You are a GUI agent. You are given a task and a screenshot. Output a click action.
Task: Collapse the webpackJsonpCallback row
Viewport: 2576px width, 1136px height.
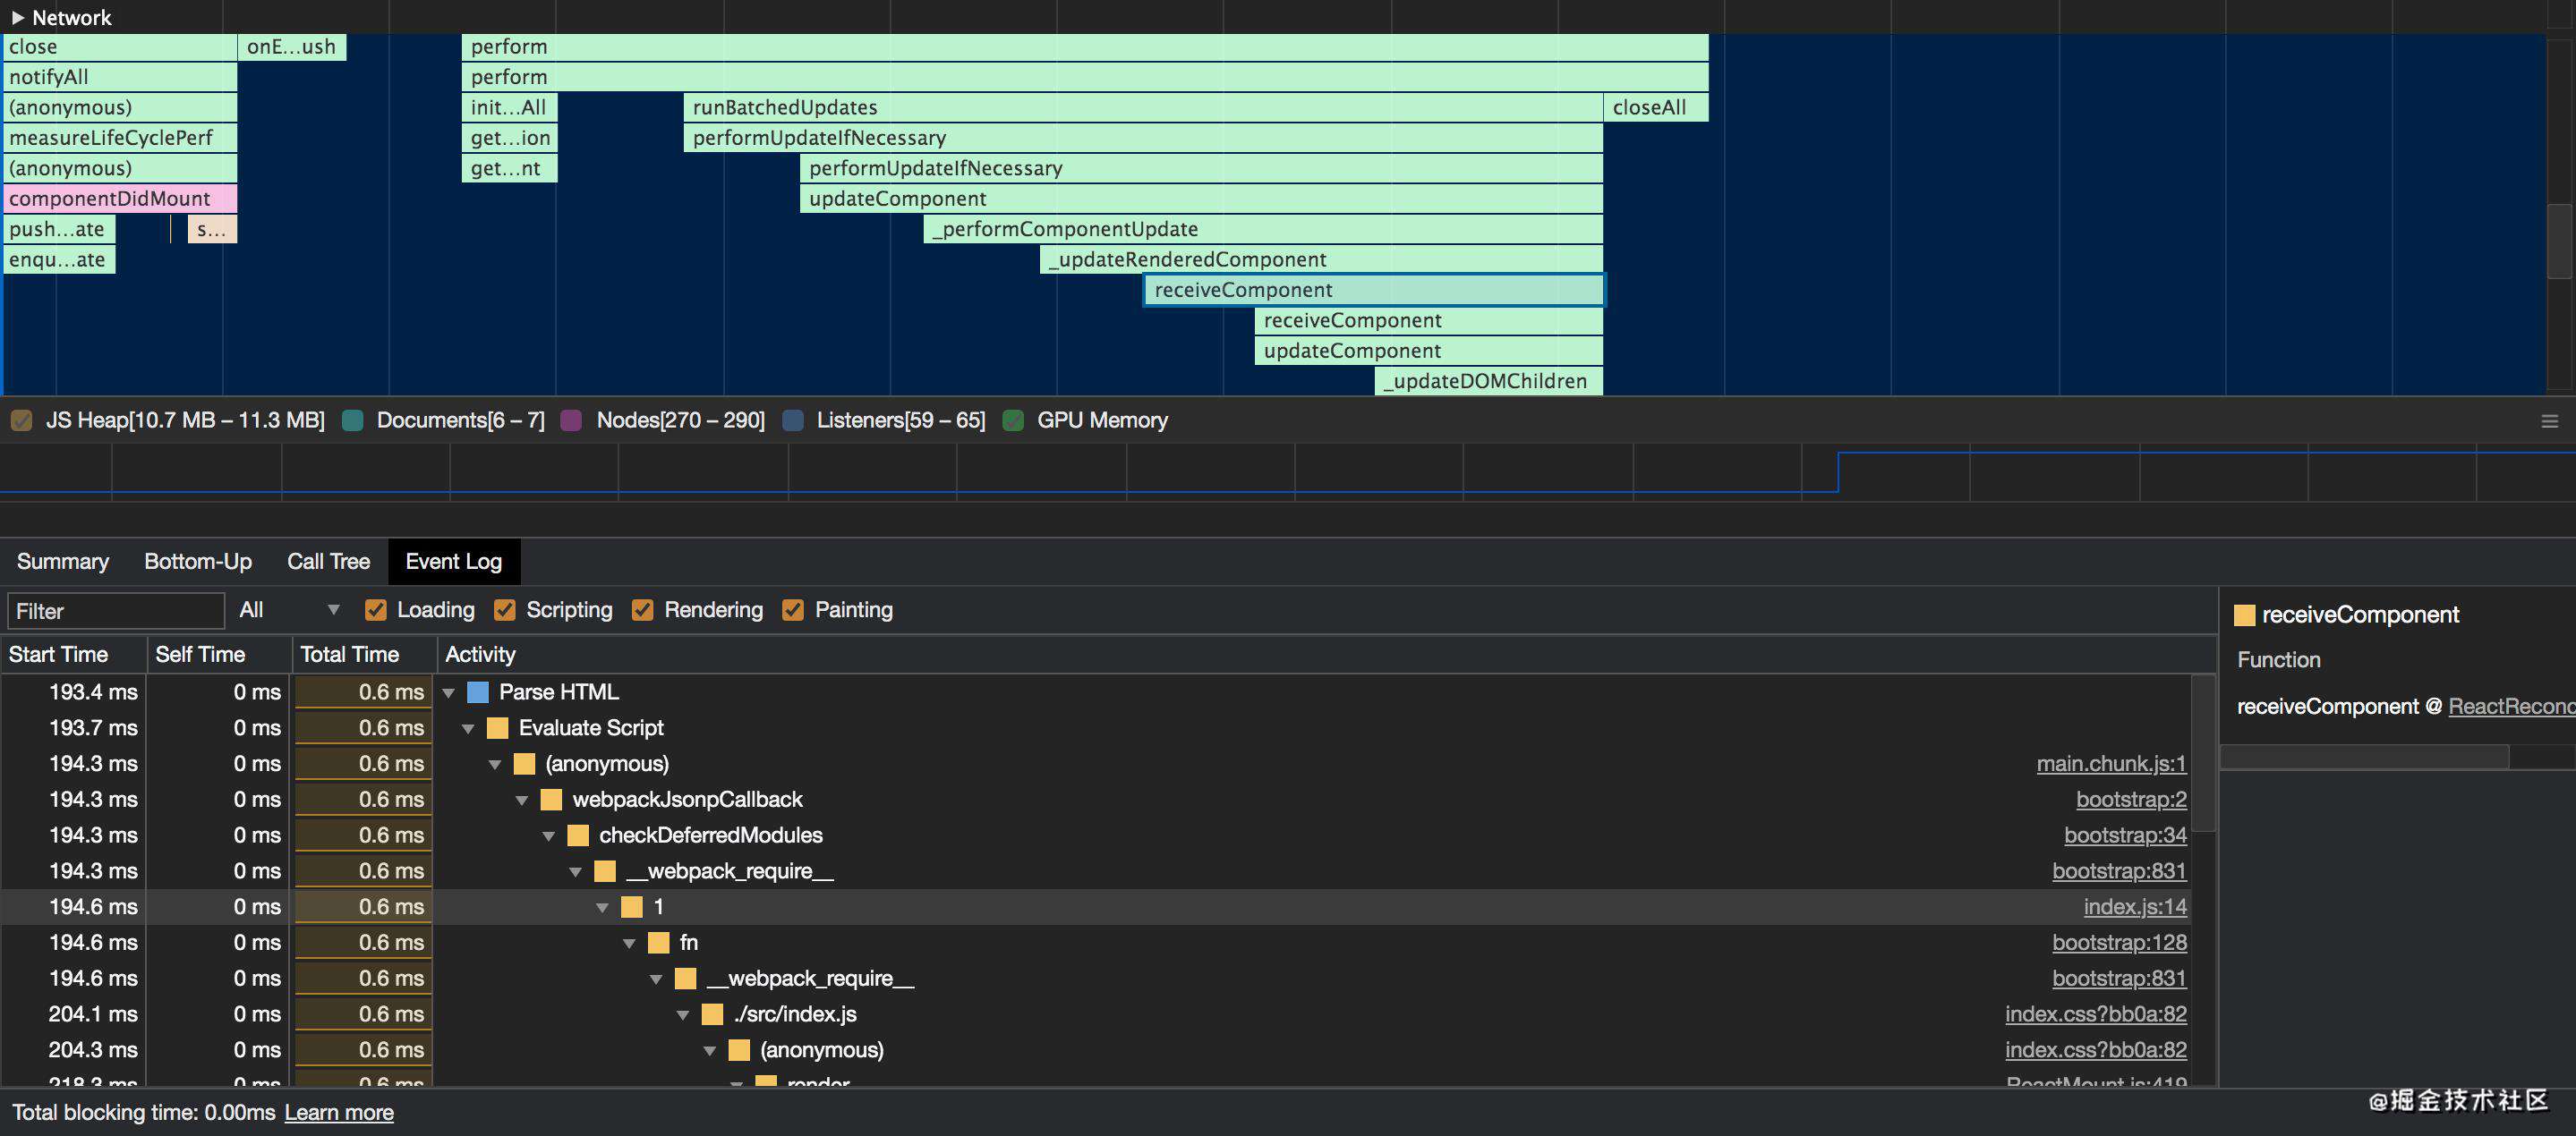522,801
